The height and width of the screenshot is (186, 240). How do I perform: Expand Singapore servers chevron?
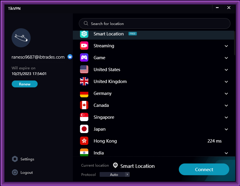point(226,117)
